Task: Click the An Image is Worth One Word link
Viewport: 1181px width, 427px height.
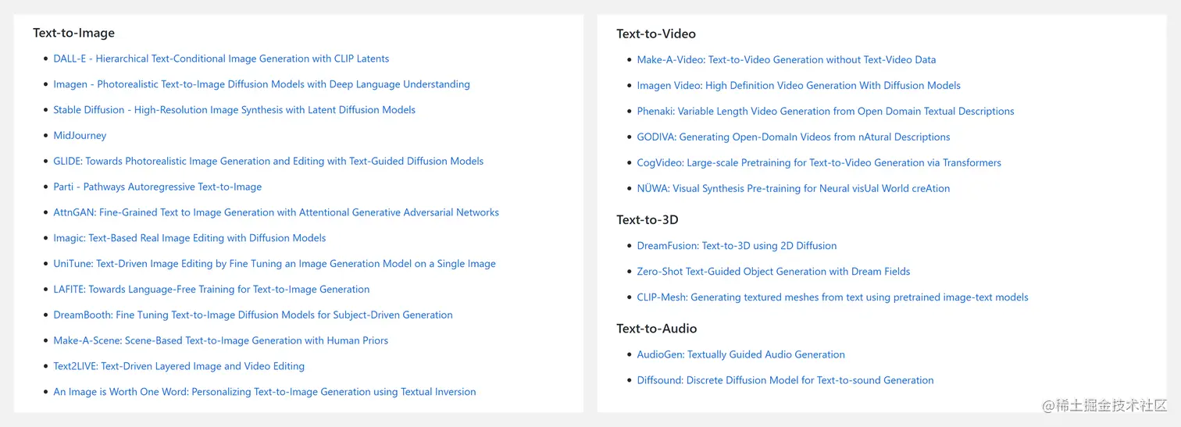Action: click(x=265, y=392)
